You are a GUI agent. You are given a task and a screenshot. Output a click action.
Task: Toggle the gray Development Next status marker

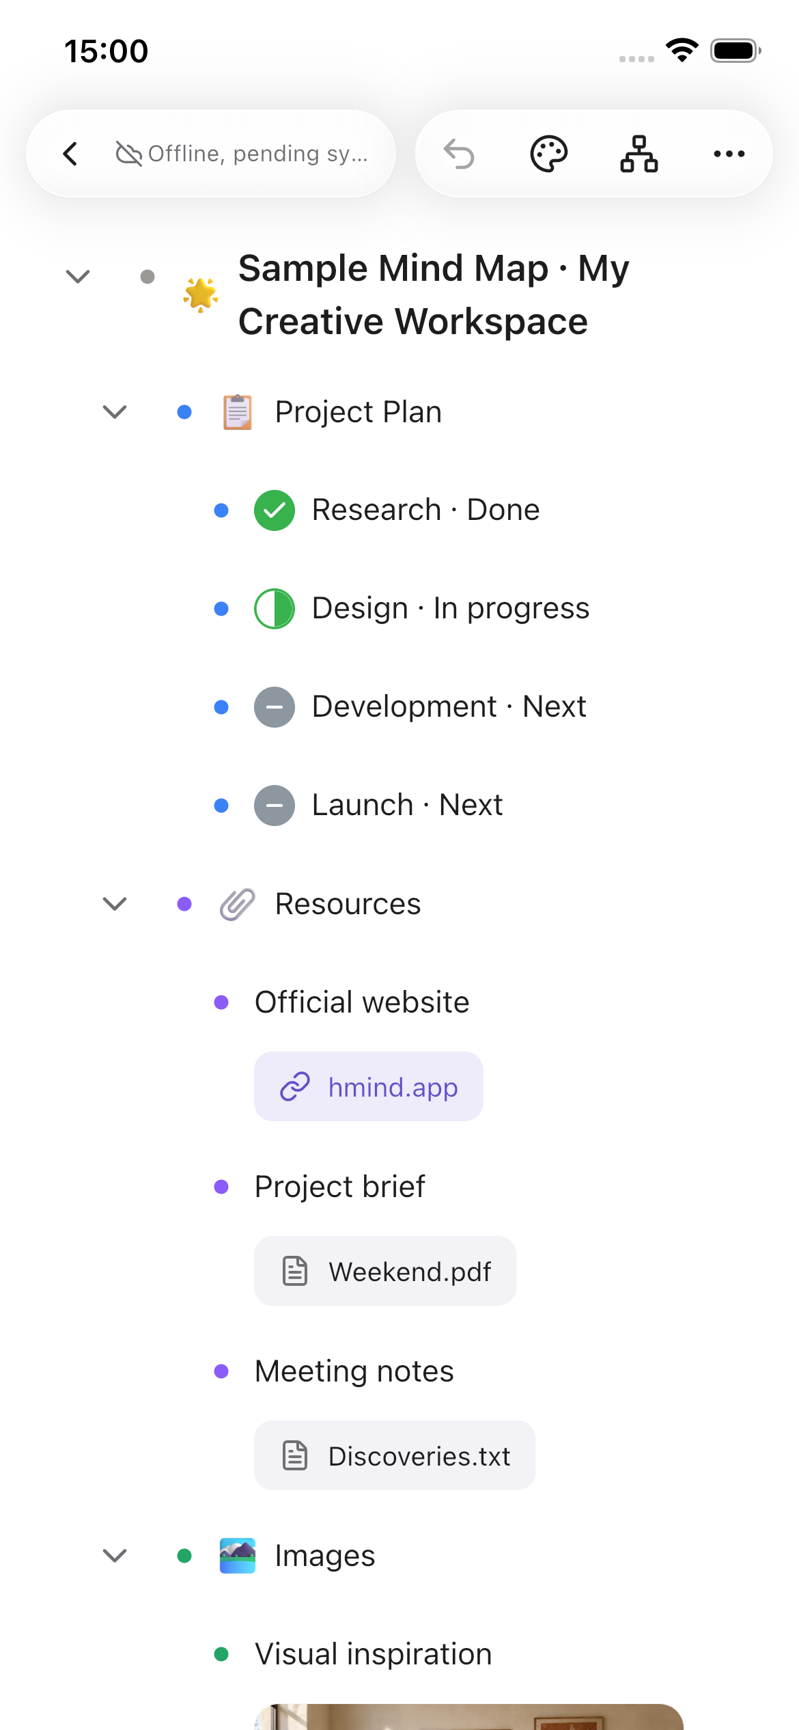coord(275,707)
